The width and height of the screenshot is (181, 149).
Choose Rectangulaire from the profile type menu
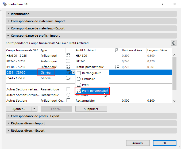(91, 73)
